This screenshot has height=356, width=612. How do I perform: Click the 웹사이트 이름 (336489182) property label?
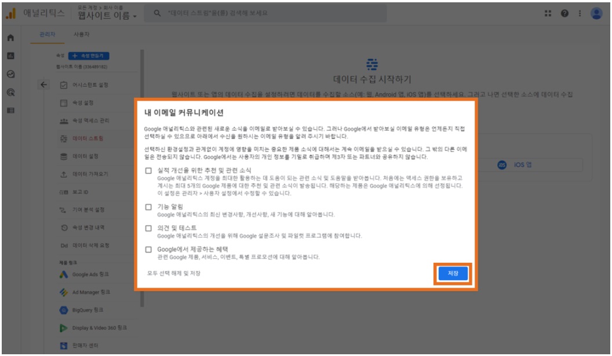[x=82, y=67]
